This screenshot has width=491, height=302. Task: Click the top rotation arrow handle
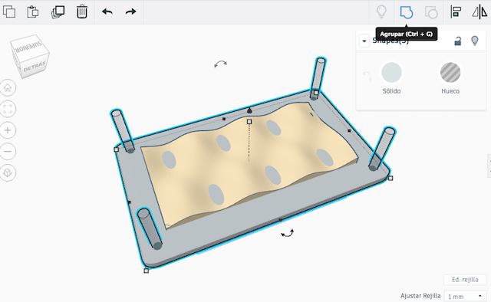220,64
